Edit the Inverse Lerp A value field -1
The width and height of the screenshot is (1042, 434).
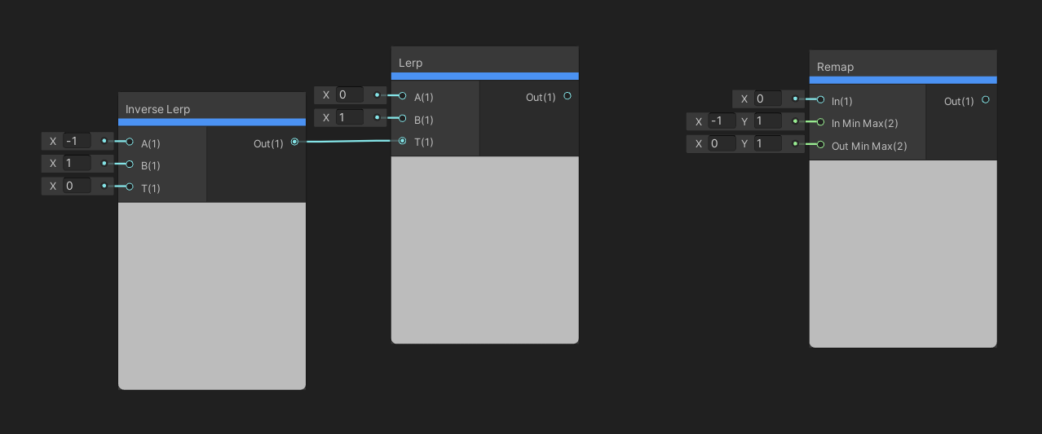(77, 142)
